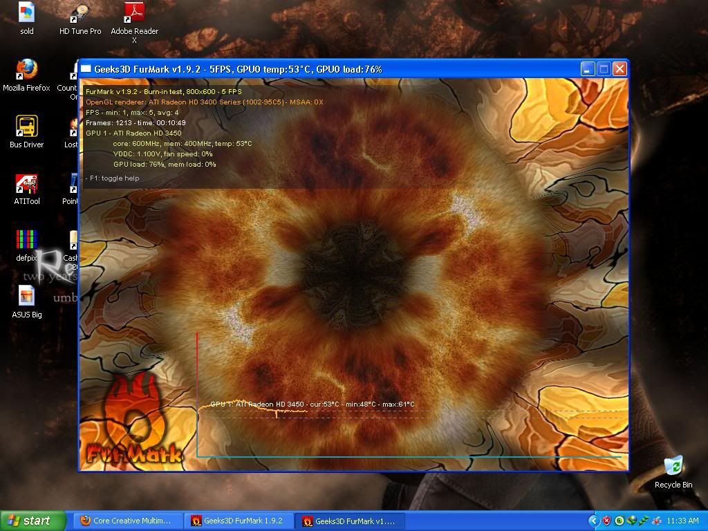
Task: Click the 'VDDC: 1.100V, fan speed: 0%' line
Action: (163, 154)
